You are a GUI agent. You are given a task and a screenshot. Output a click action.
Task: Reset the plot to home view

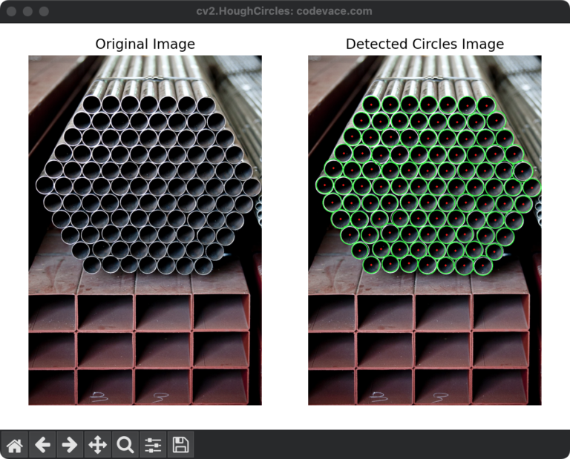pos(15,445)
